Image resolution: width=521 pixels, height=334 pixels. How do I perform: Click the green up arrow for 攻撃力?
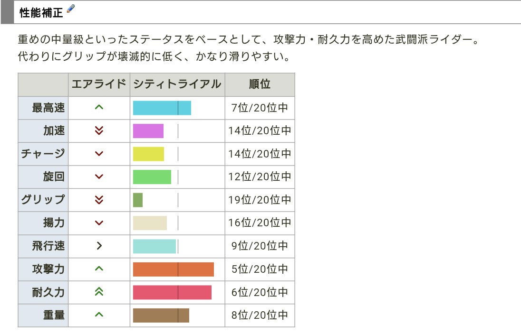(99, 269)
